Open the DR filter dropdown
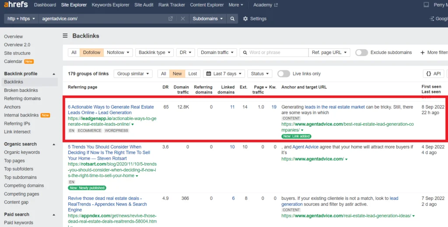 185,53
